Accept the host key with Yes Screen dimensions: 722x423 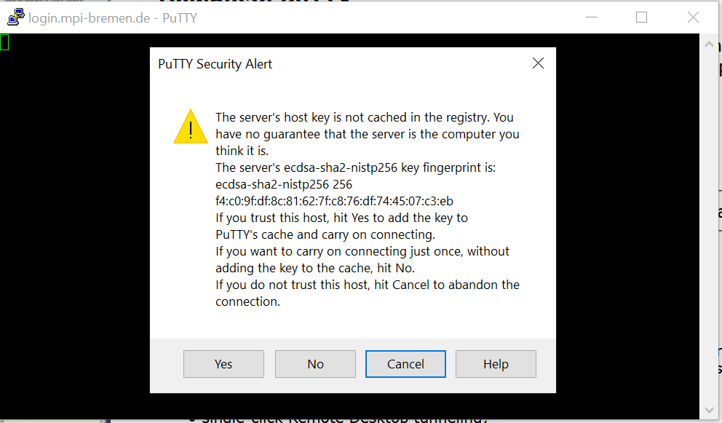[x=223, y=364]
